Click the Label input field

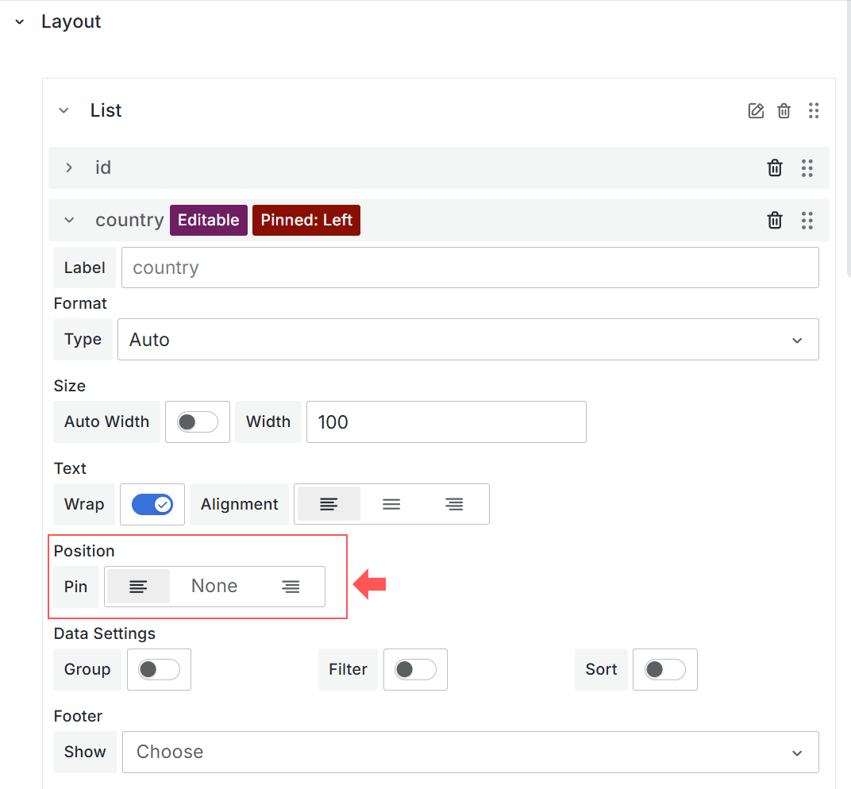[x=469, y=267]
